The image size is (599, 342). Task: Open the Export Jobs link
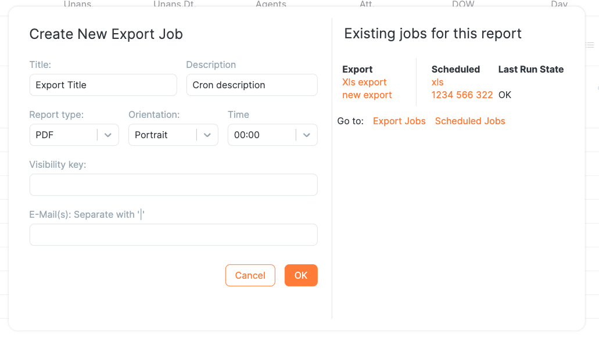click(x=399, y=121)
